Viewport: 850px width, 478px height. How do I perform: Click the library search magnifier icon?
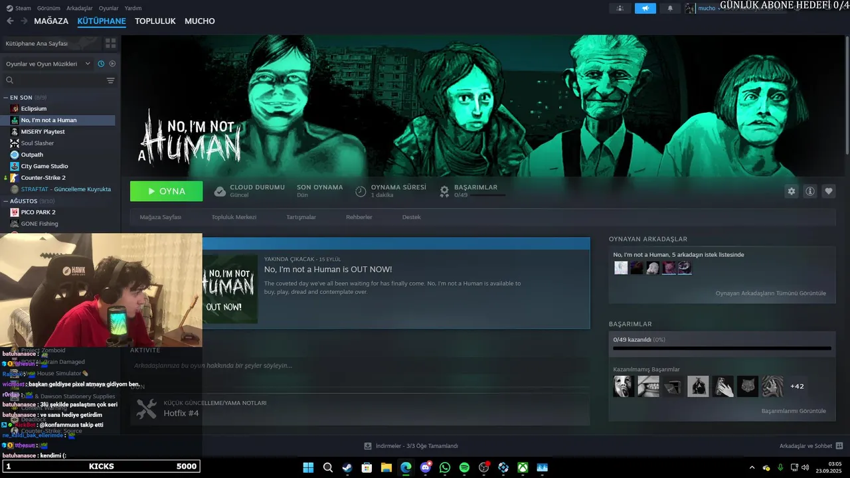tap(10, 80)
